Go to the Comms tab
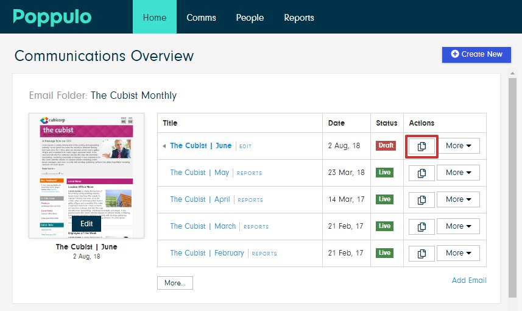 pyautogui.click(x=201, y=18)
